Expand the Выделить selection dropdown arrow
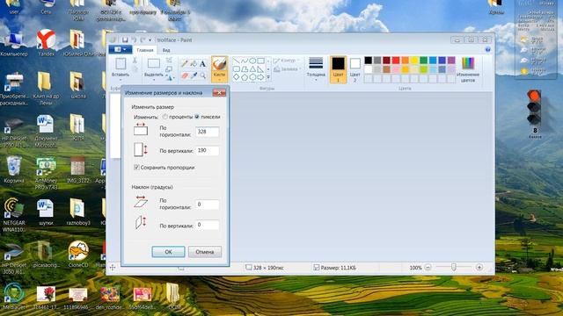Viewport: 563px width, 316px height. point(154,80)
